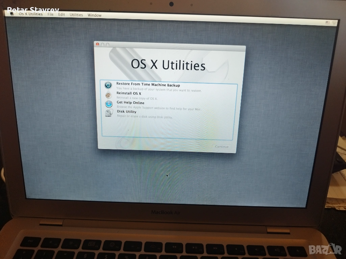Viewport: 346px width, 259px height.
Task: Click the Reinstall OS X installer icon
Action: [108, 95]
